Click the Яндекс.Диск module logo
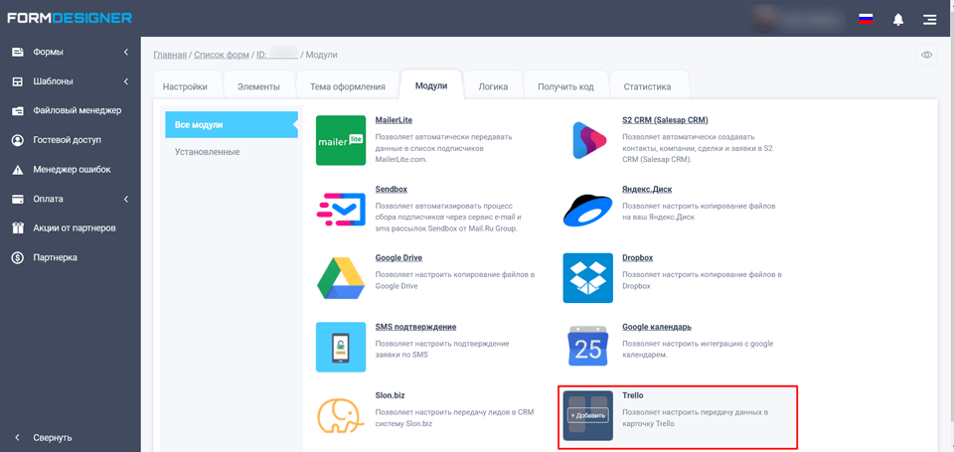This screenshot has width=954, height=452. coord(587,210)
